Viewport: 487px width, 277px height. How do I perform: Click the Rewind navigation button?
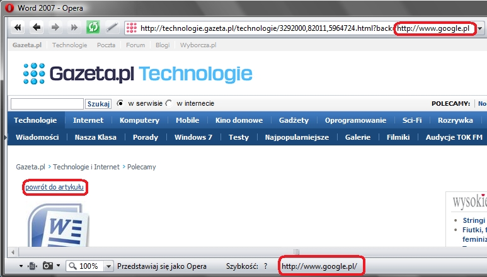[x=18, y=28]
